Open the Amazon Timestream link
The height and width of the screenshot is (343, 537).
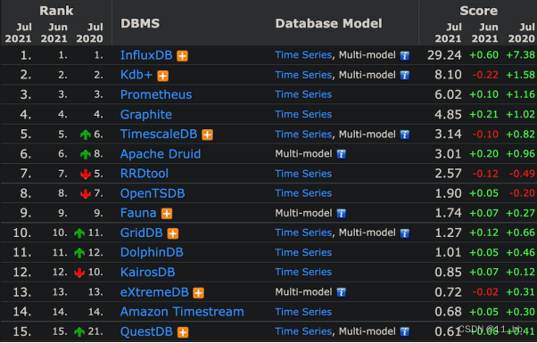click(x=182, y=312)
